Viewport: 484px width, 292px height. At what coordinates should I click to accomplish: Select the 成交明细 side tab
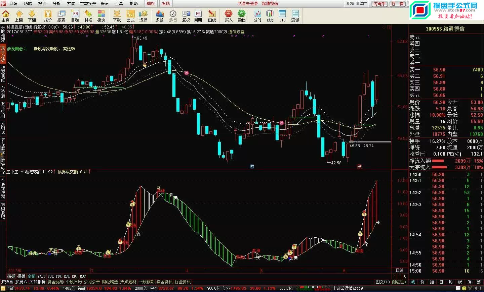[3, 74]
